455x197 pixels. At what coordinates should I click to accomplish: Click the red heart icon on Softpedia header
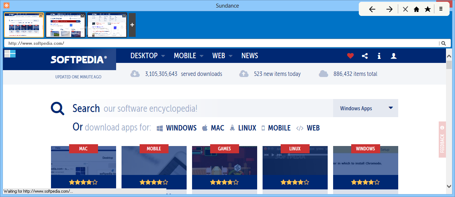350,56
